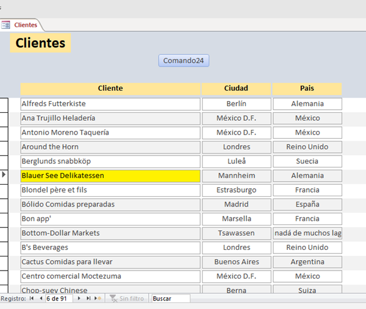This screenshot has height=309, width=366.
Task: Click the Sin filtro filter indicator
Action: coord(127,299)
